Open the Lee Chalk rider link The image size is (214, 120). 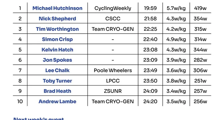point(57,70)
